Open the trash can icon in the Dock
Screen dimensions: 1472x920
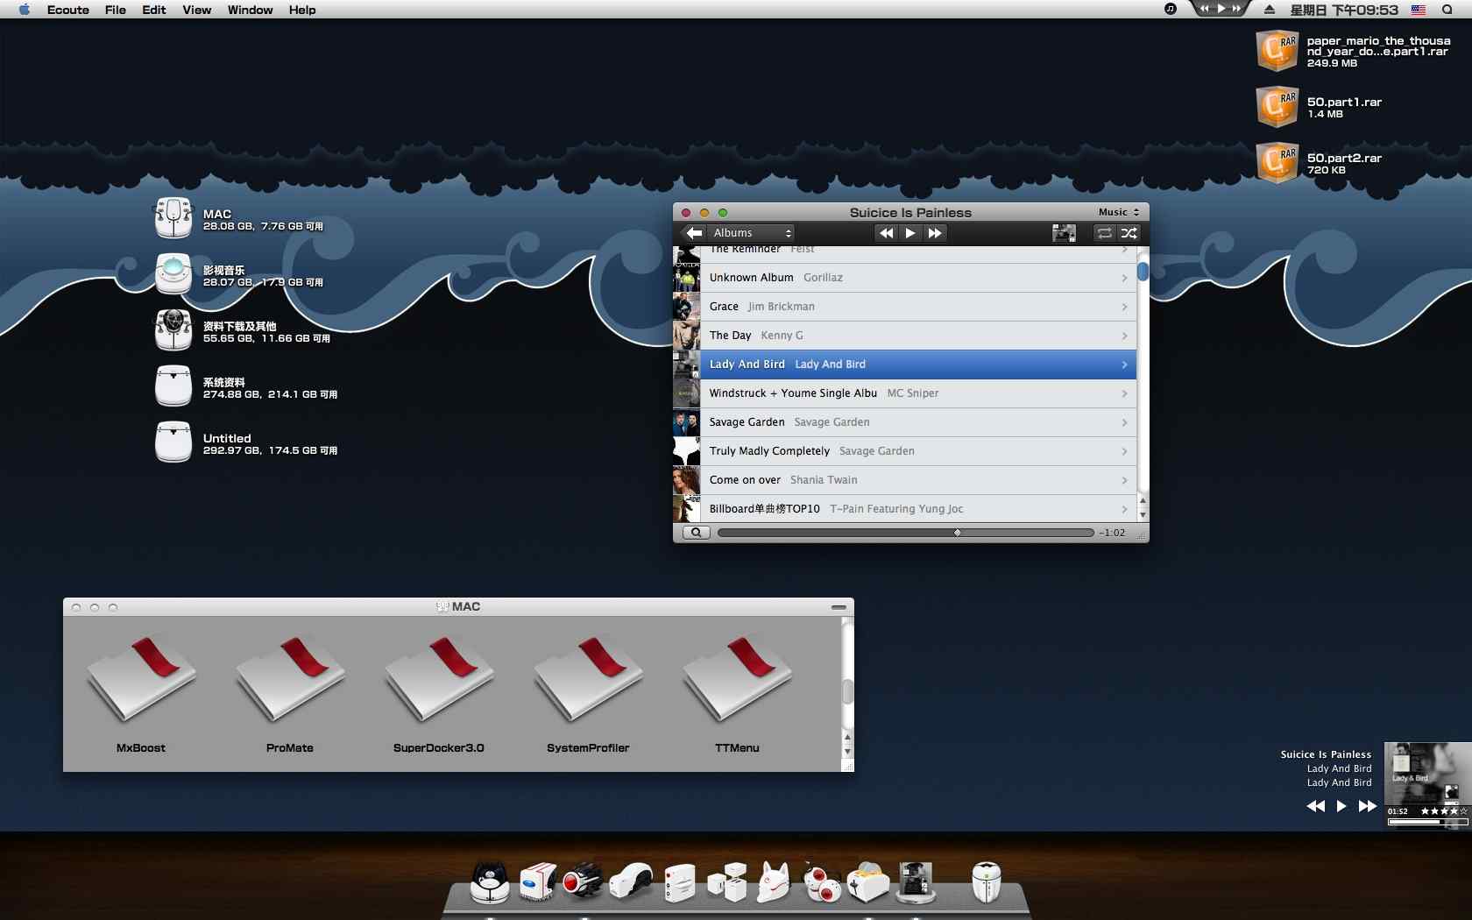point(987,881)
